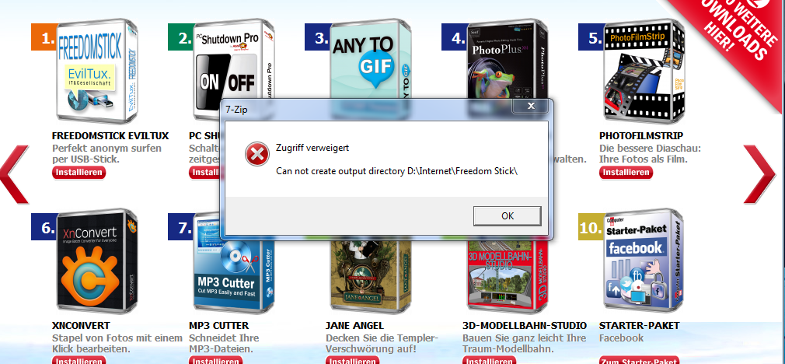The height and width of the screenshot is (364, 785).
Task: Select the XnConvert orange logo box
Action: 96,261
